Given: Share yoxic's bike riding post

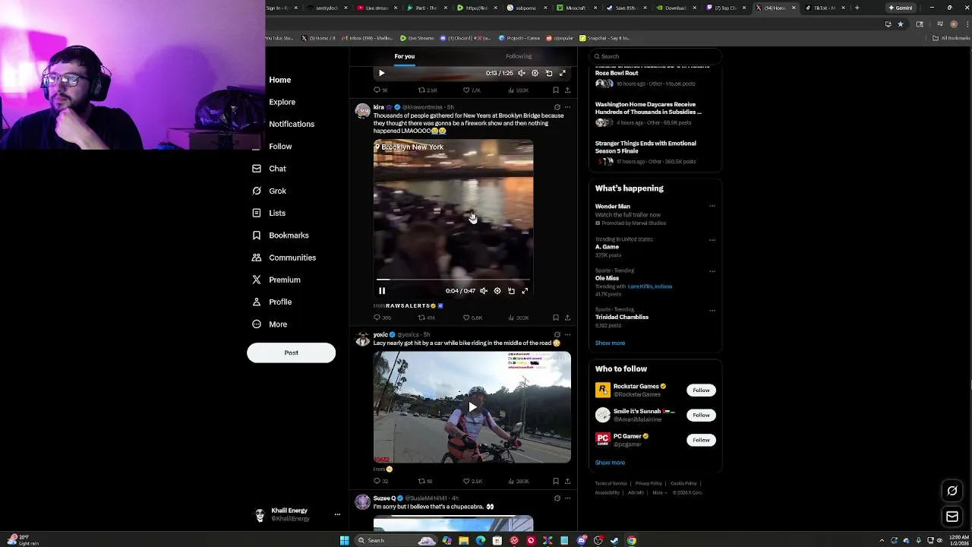Looking at the screenshot, I should [567, 481].
